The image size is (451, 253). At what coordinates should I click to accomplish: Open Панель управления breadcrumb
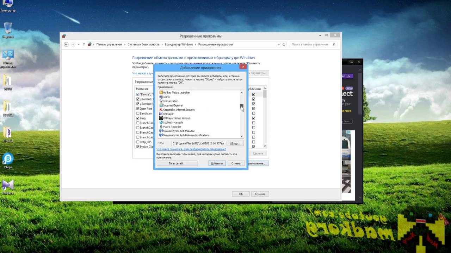109,45
